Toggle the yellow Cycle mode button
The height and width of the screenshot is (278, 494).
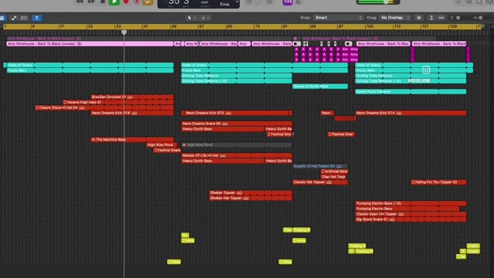click(147, 2)
